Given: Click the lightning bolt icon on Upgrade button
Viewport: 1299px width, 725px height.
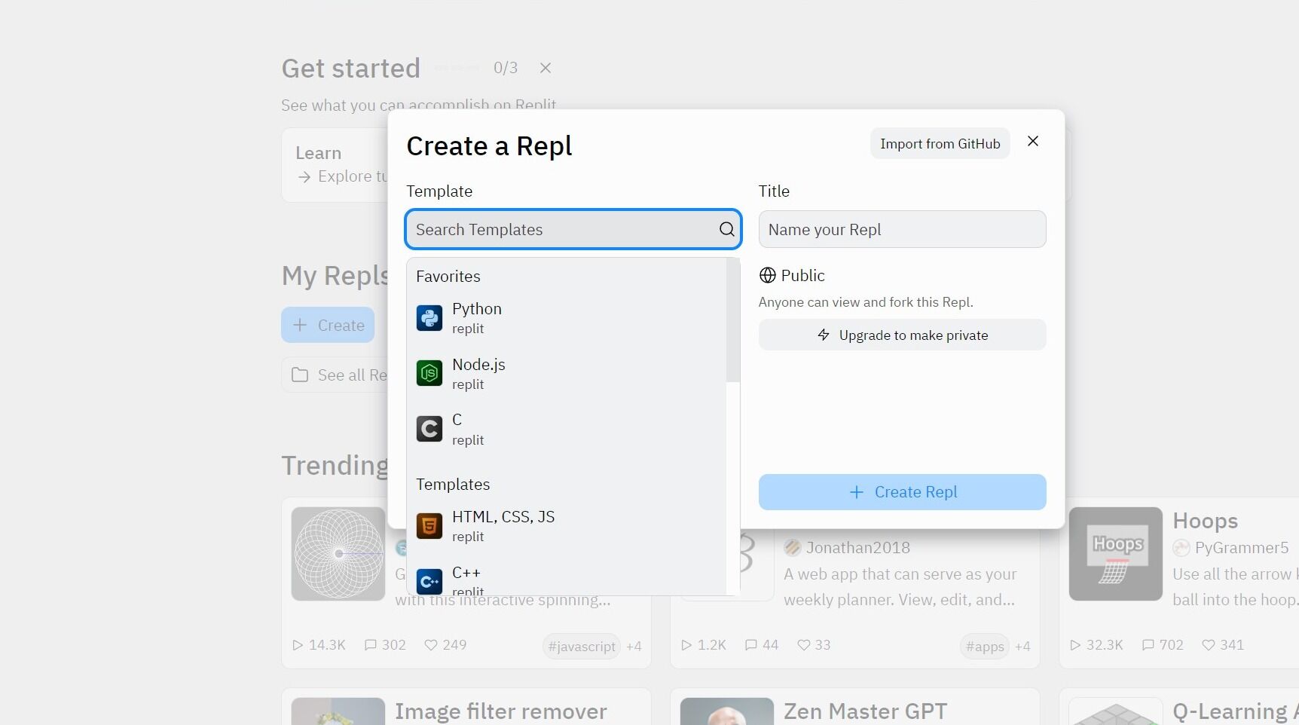Looking at the screenshot, I should click(824, 335).
